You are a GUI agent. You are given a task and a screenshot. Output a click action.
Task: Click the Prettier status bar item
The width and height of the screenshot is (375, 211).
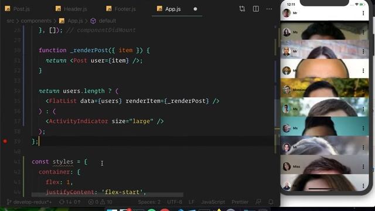pos(240,202)
